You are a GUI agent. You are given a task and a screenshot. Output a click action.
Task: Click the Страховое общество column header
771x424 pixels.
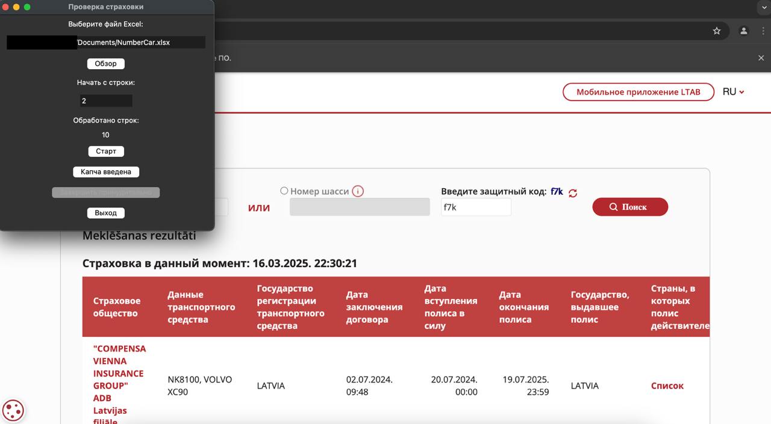click(x=117, y=307)
